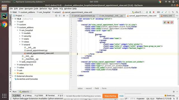
Task: Minimize the Run tool window
Action: point(177,92)
